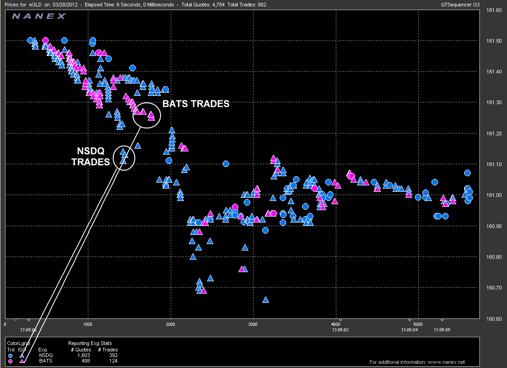Click the time marker above 13:06:02
Image resolution: width=507 pixels, height=368 pixels.
point(29,320)
